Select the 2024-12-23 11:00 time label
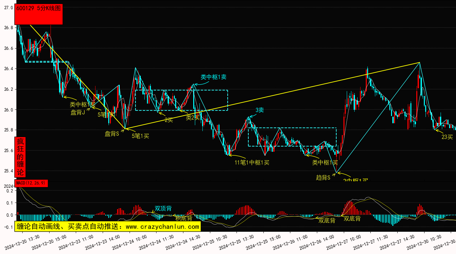 (x=76, y=242)
